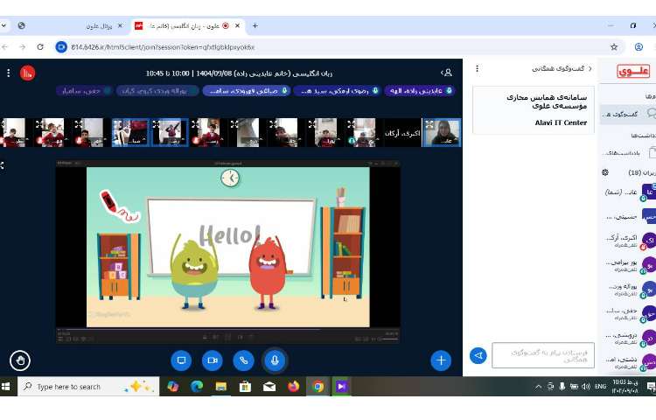This screenshot has height=420, width=656.
Task: Click the phone audio button
Action: pyautogui.click(x=243, y=360)
